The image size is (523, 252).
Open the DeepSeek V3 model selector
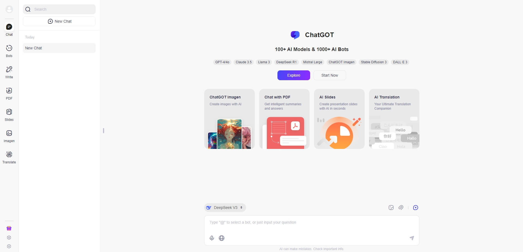pos(225,208)
